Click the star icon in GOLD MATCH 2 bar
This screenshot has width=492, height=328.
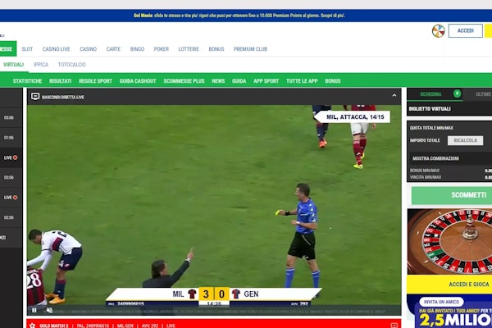point(32,326)
